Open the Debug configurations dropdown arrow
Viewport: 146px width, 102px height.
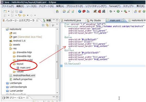[114, 11]
